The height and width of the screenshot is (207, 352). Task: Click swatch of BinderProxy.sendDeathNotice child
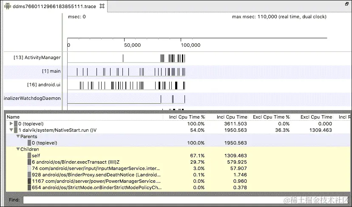coord(29,175)
